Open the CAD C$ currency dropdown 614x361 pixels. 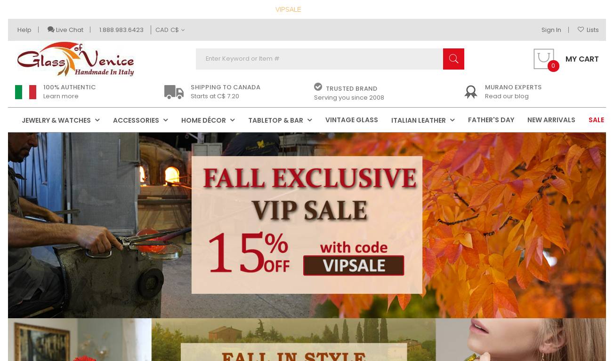click(x=170, y=30)
